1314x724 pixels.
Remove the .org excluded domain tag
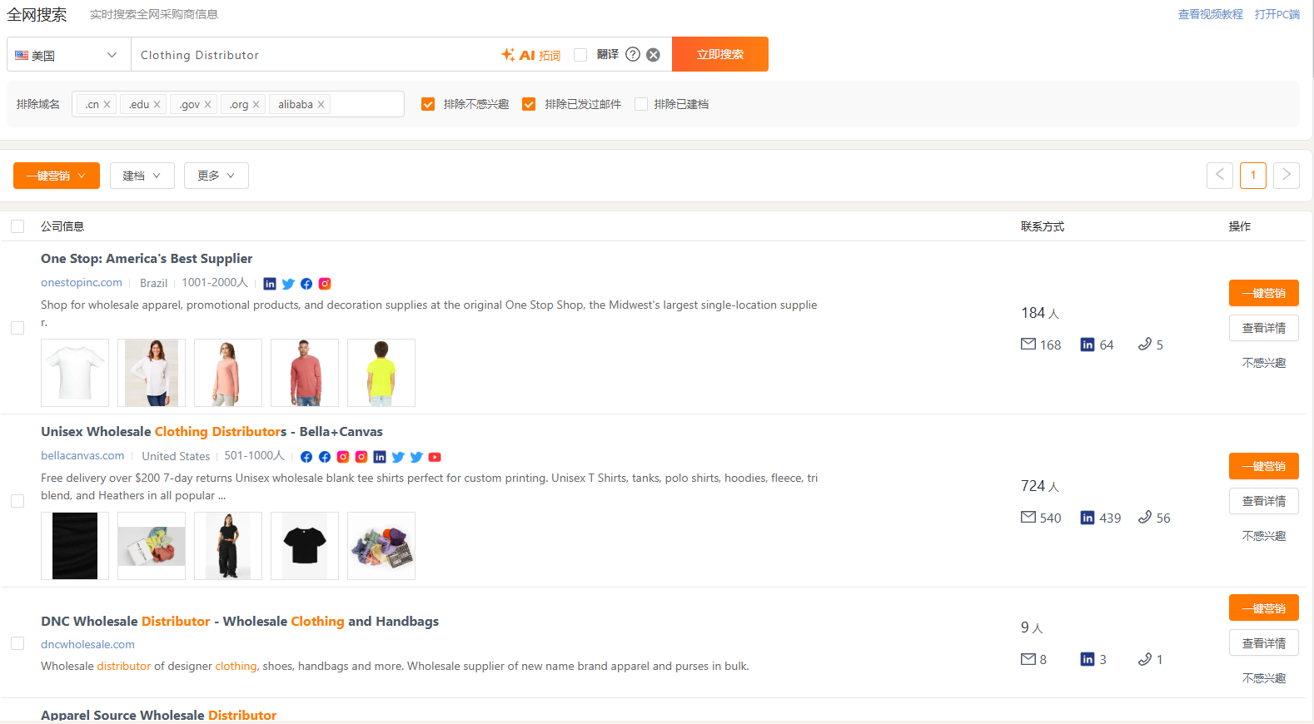[256, 104]
